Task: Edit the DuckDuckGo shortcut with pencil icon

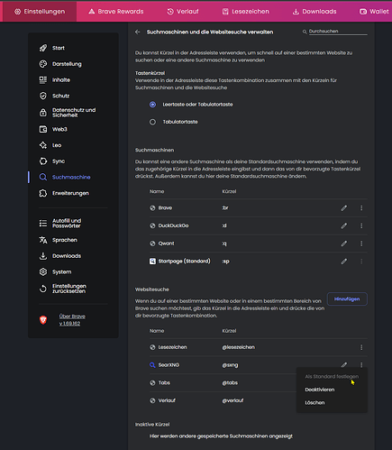Action: (344, 225)
